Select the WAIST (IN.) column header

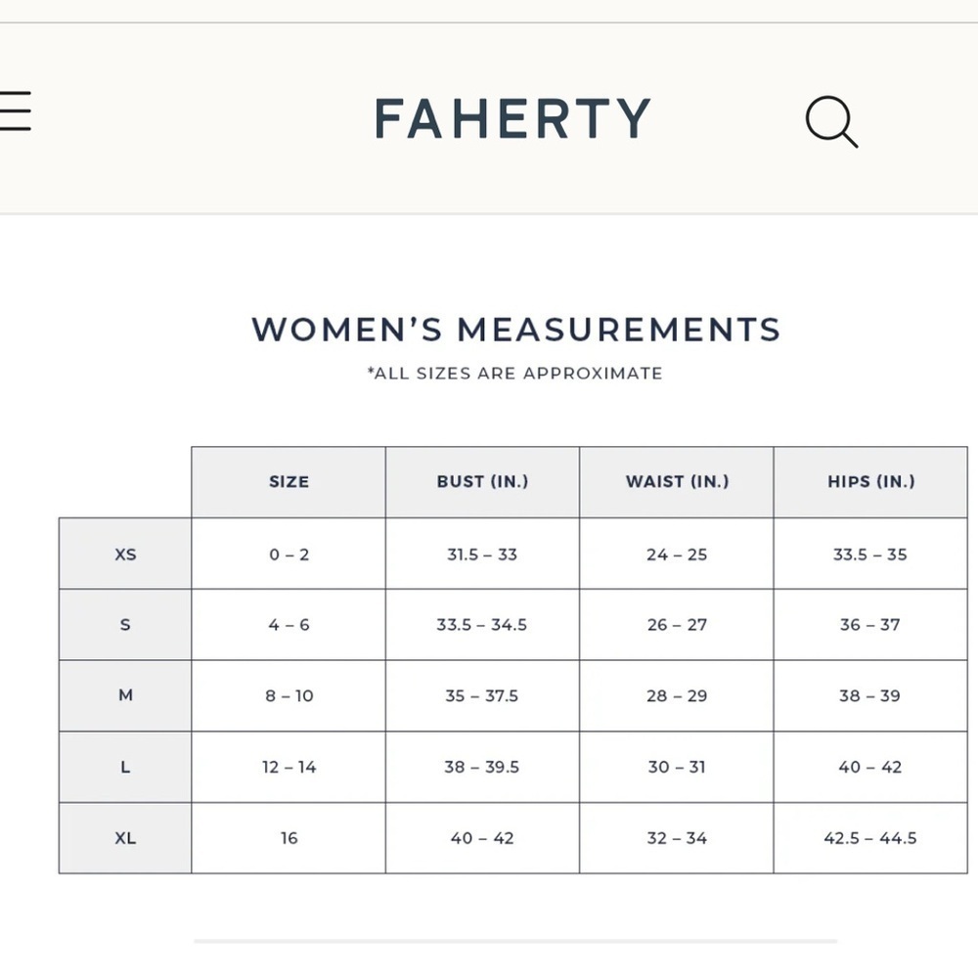pyautogui.click(x=677, y=482)
